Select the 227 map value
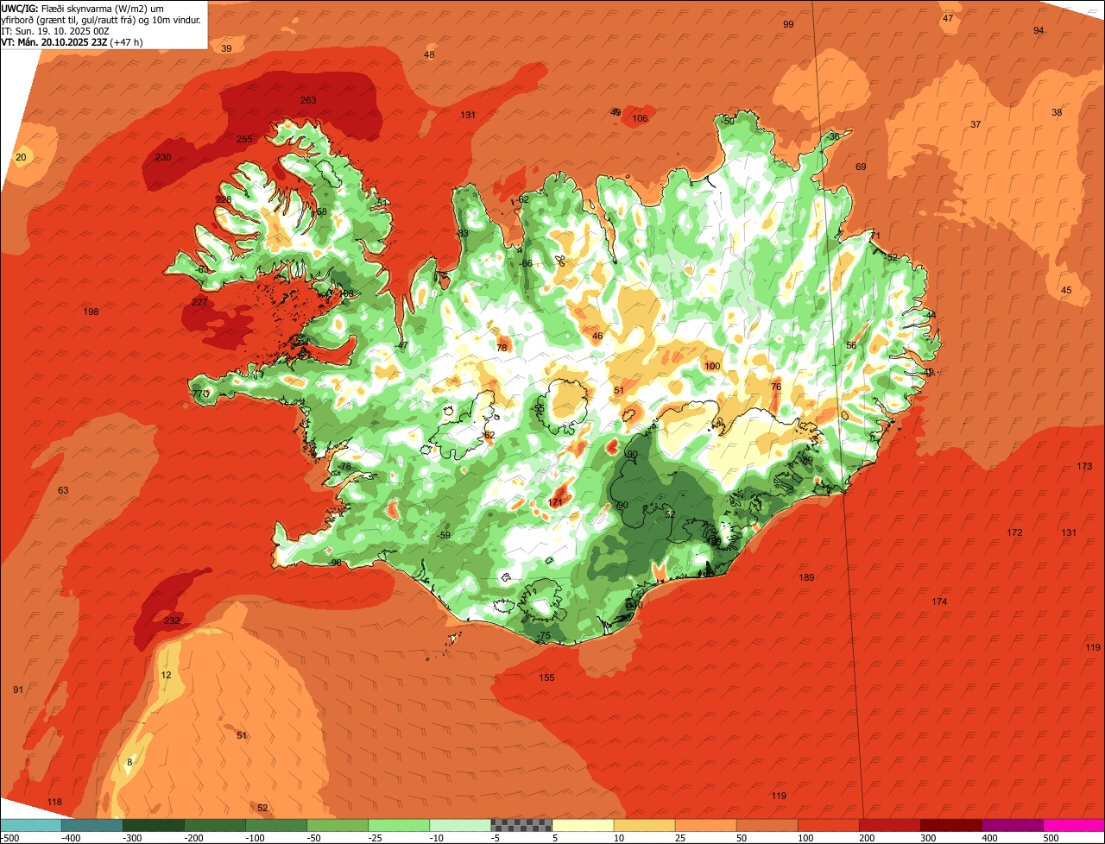1105x844 pixels. point(199,302)
